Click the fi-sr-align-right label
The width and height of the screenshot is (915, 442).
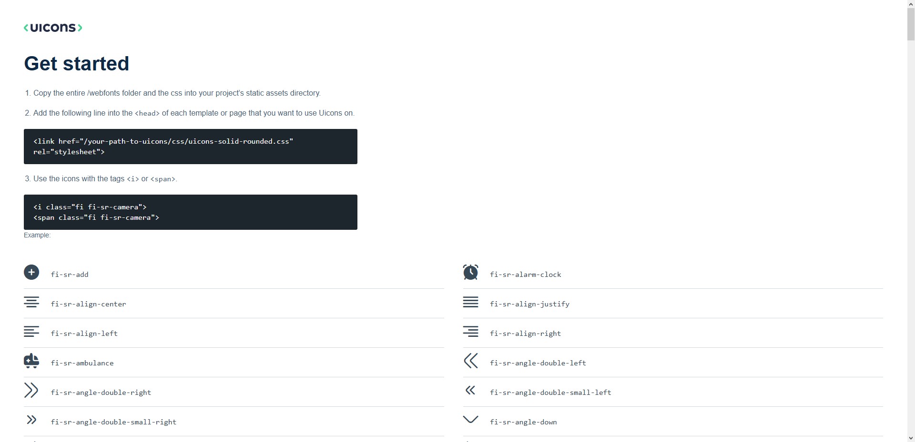[525, 334]
